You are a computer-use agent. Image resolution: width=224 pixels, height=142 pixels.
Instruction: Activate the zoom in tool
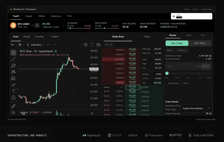[x=13, y=112]
